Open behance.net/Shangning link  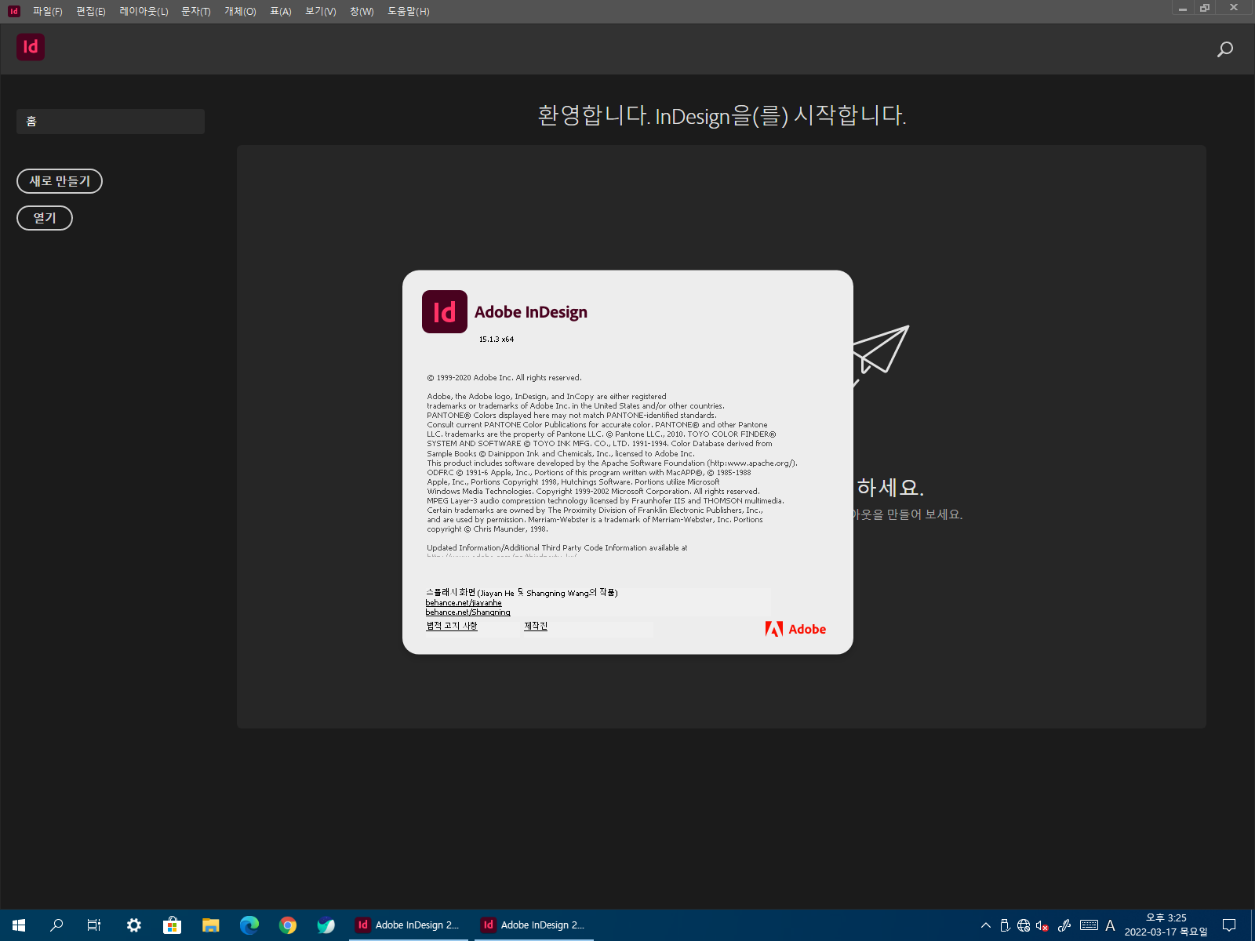point(467,612)
